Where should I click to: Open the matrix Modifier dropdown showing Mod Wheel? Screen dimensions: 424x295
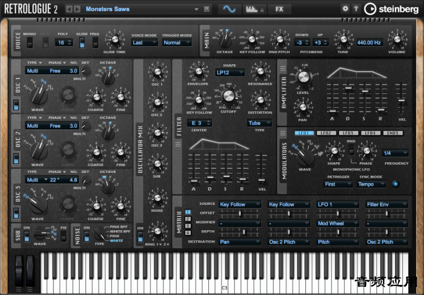point(338,223)
